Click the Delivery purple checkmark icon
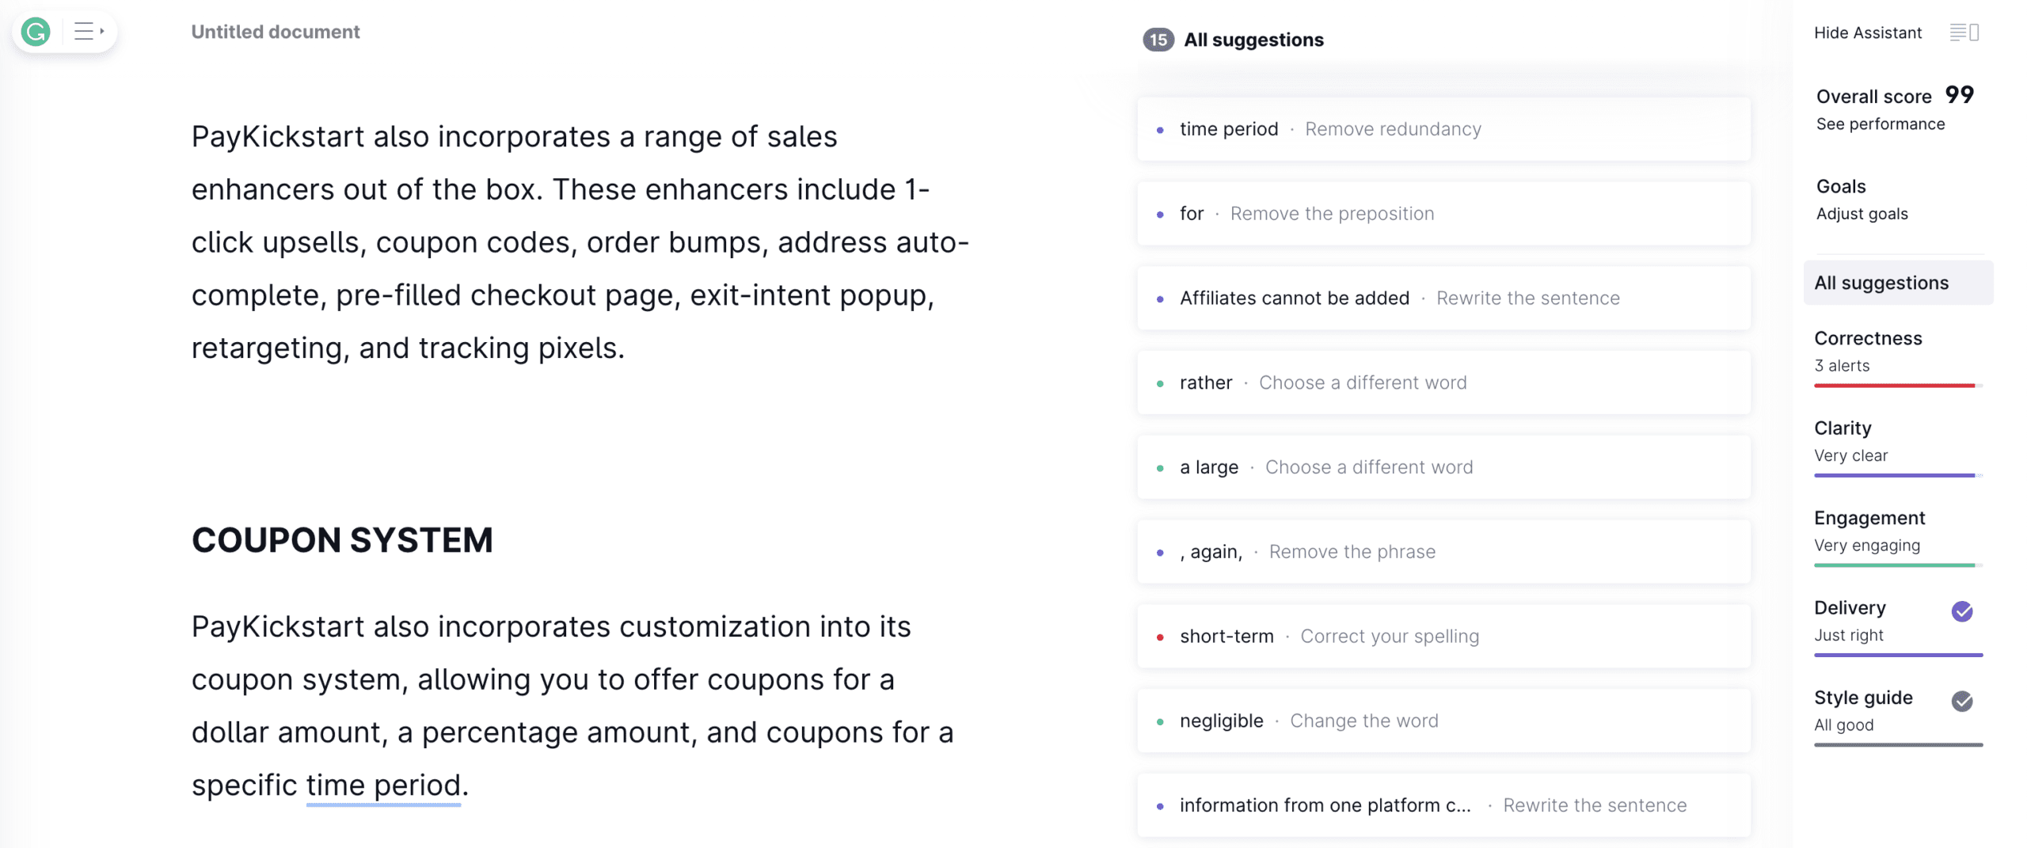Screen dimensions: 2027x848 tap(1961, 611)
